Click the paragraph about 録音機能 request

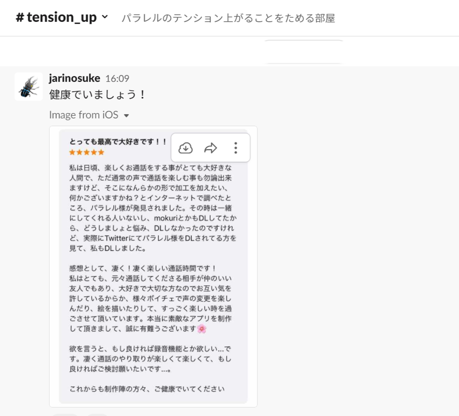(150, 359)
